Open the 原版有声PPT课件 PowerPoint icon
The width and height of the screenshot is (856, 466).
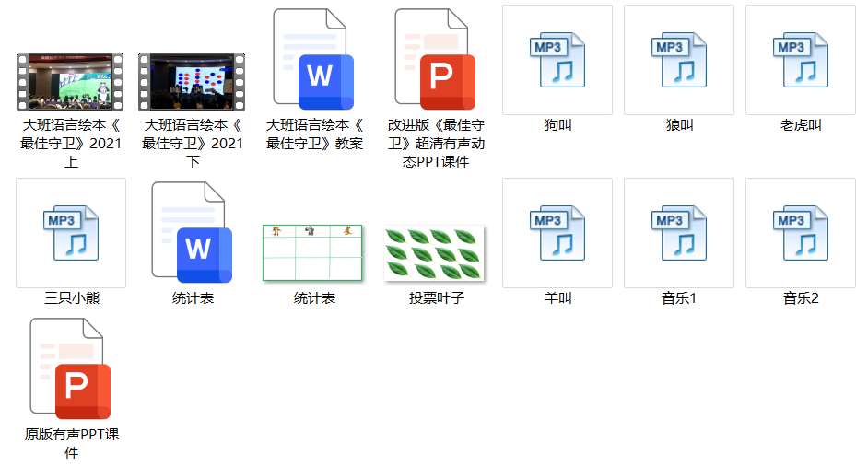coord(71,368)
